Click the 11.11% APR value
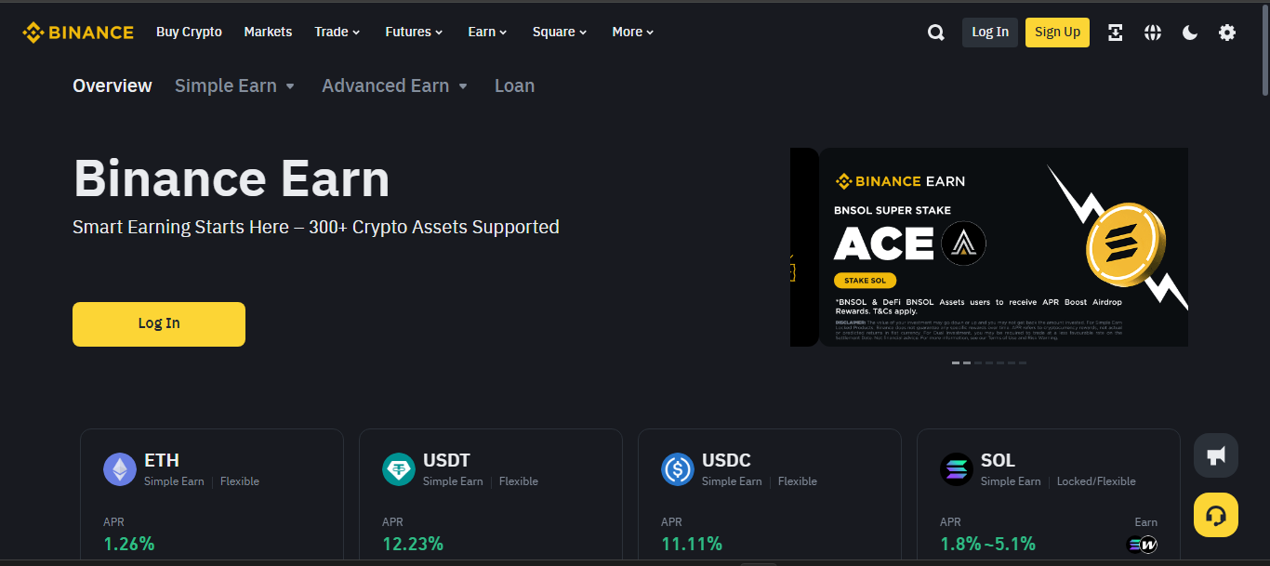1270x566 pixels. pyautogui.click(x=692, y=544)
